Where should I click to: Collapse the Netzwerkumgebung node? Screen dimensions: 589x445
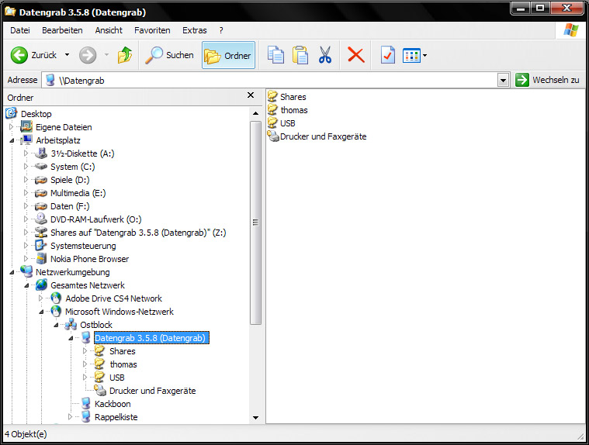tap(12, 272)
